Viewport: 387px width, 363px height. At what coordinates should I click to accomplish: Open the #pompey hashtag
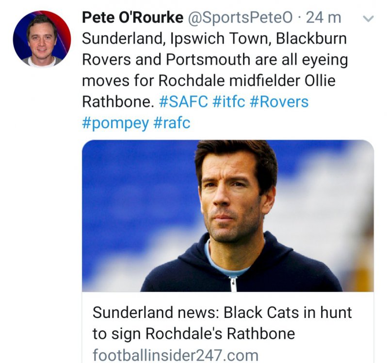pyautogui.click(x=115, y=123)
